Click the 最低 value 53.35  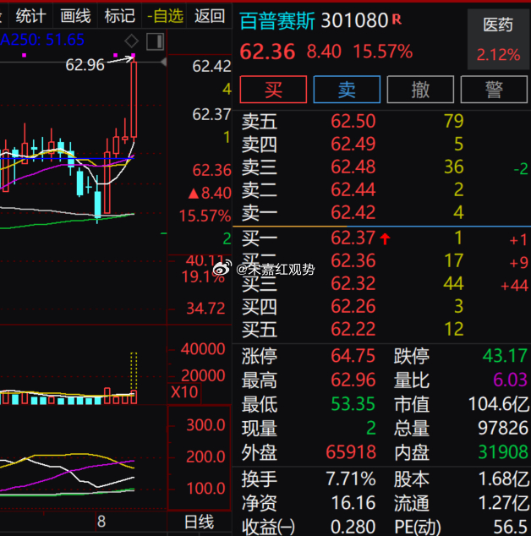coord(353,404)
